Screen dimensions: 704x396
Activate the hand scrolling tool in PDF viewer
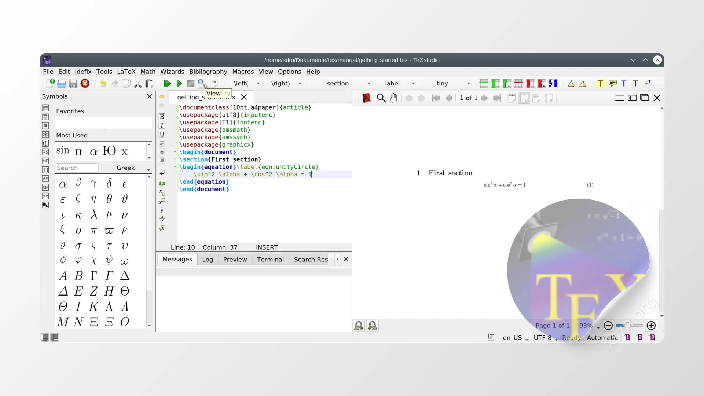pos(394,98)
